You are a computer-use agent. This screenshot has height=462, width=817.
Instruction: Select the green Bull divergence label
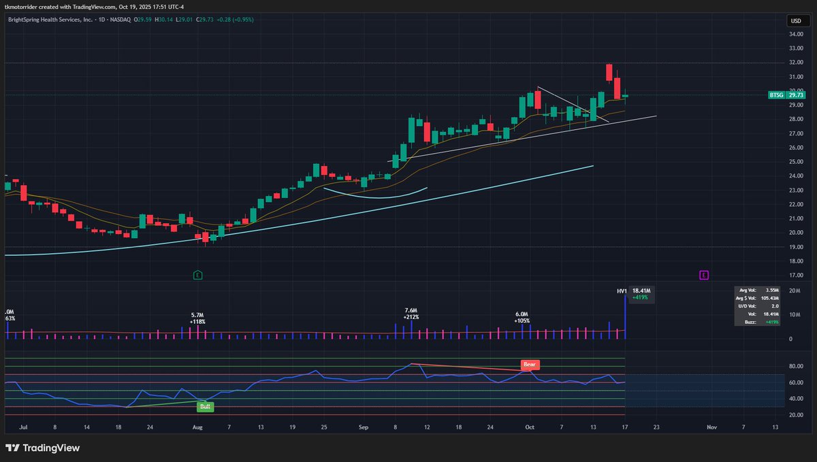204,406
